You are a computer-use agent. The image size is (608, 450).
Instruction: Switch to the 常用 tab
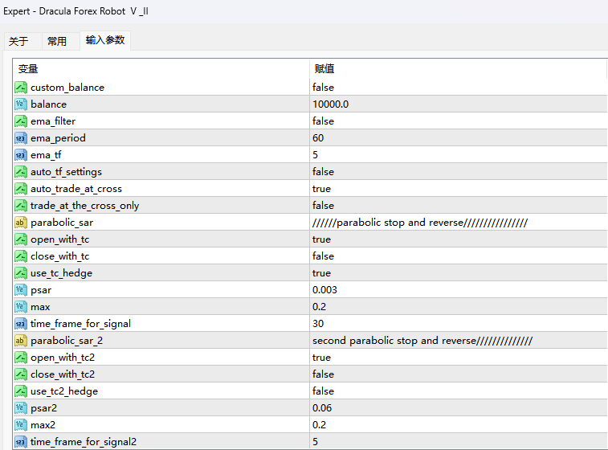pyautogui.click(x=57, y=42)
